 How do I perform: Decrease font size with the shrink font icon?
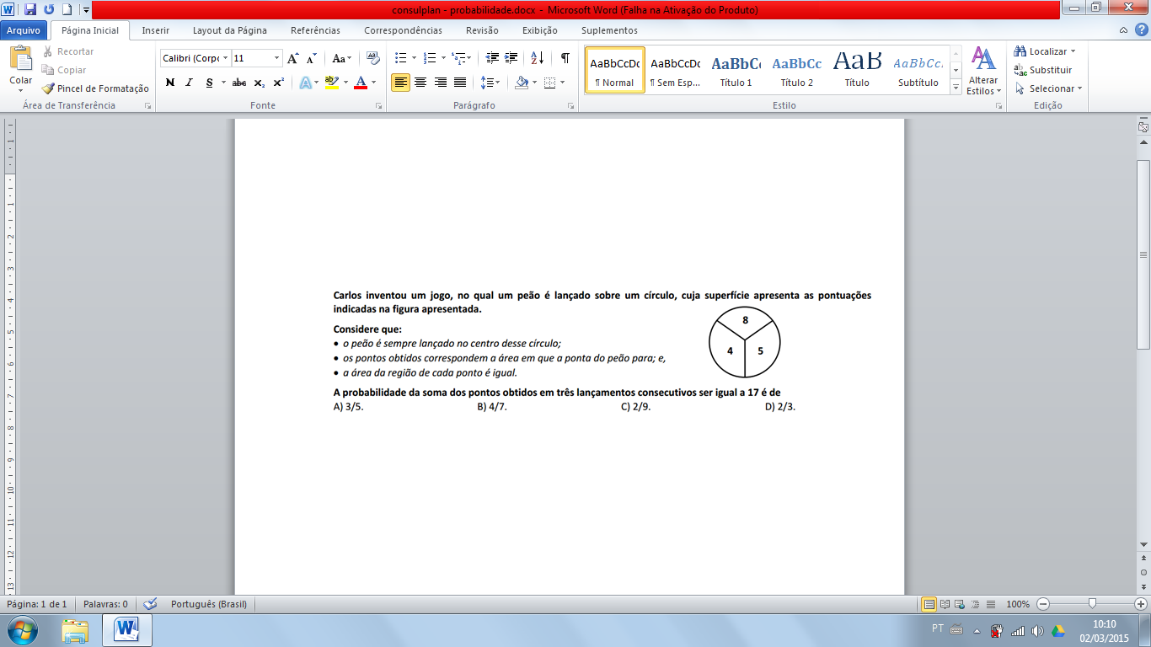pos(311,58)
